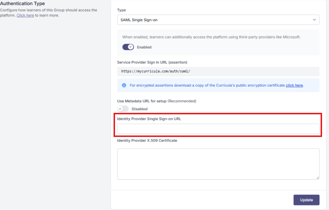
Task: Click the Use Metadata URL for setup label
Action: (x=157, y=101)
